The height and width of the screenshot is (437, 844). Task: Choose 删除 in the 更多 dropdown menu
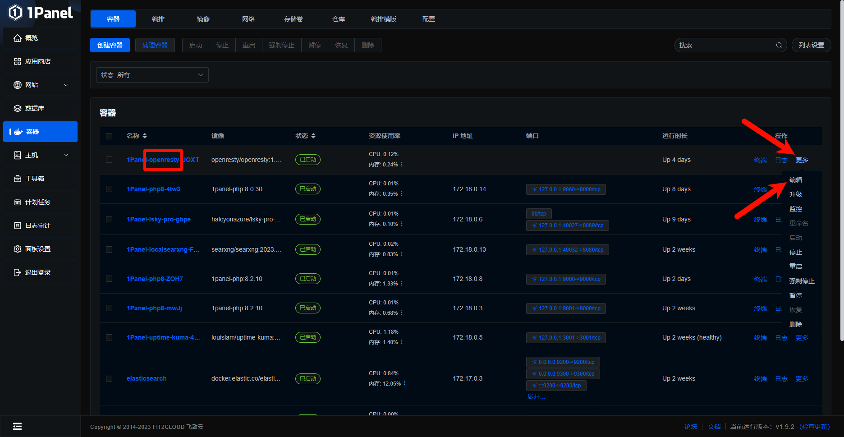click(x=796, y=324)
